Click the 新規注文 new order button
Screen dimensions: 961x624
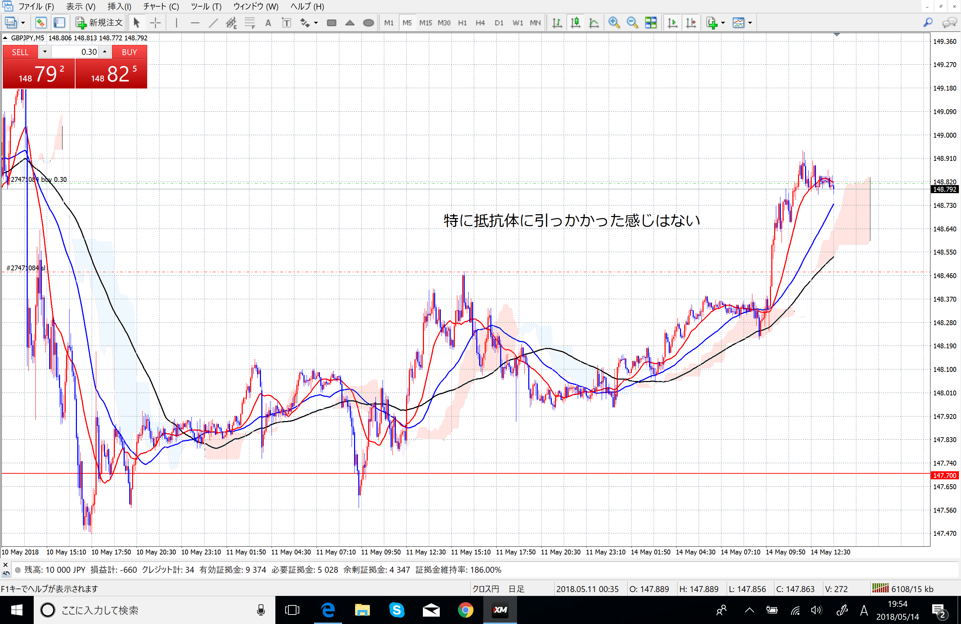click(99, 23)
